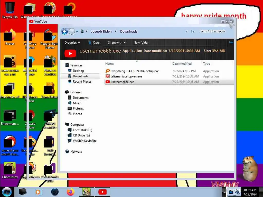Screen dimensions: 263x197
Task: Open Recent Places in Favorites
Action: pyautogui.click(x=82, y=81)
